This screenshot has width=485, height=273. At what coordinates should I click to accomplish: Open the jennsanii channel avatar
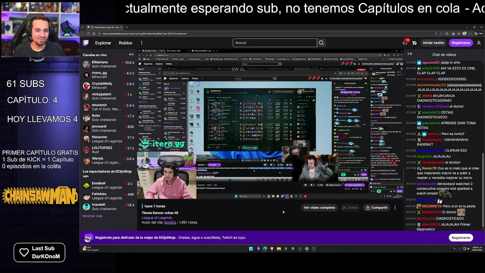[86, 128]
